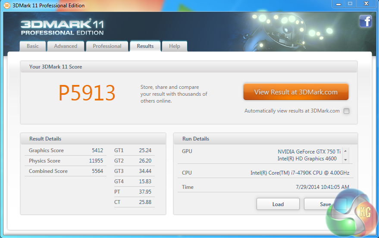379x238 pixels.
Task: Click the Load button
Action: 278,204
